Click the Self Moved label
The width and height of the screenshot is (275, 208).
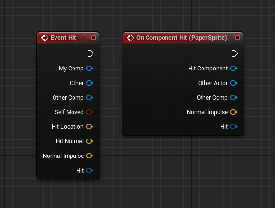pos(69,112)
